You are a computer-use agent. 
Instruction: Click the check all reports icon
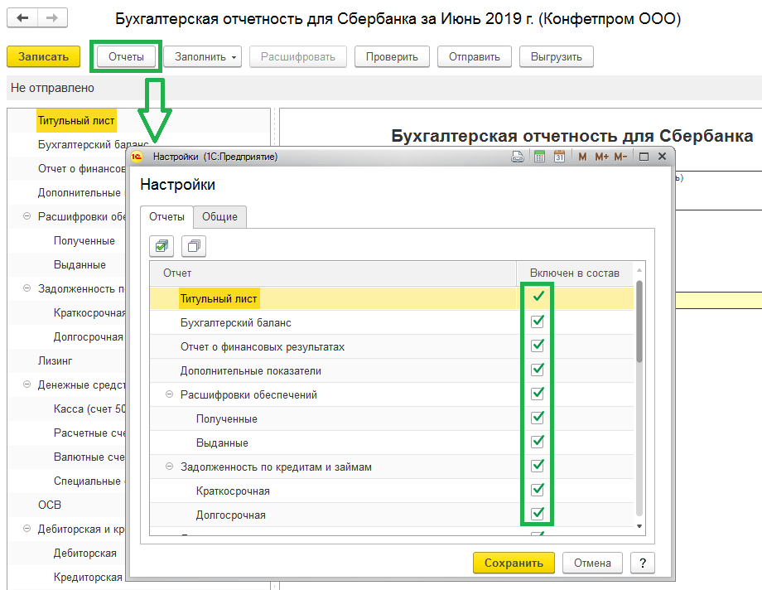tap(162, 245)
